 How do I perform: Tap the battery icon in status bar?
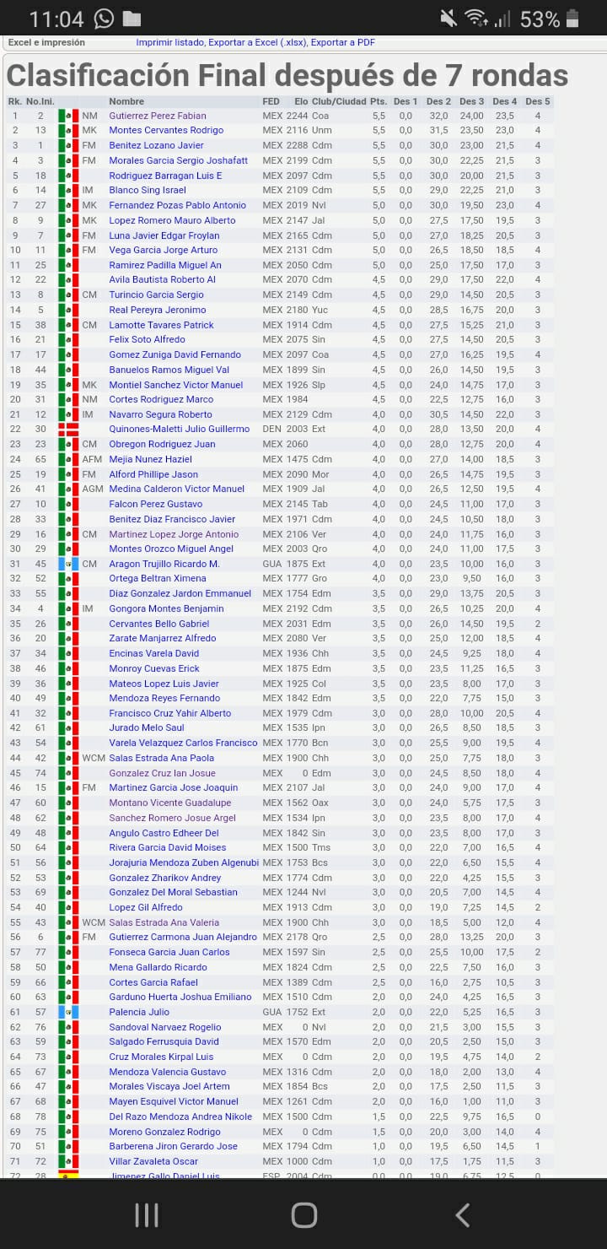pos(572,19)
